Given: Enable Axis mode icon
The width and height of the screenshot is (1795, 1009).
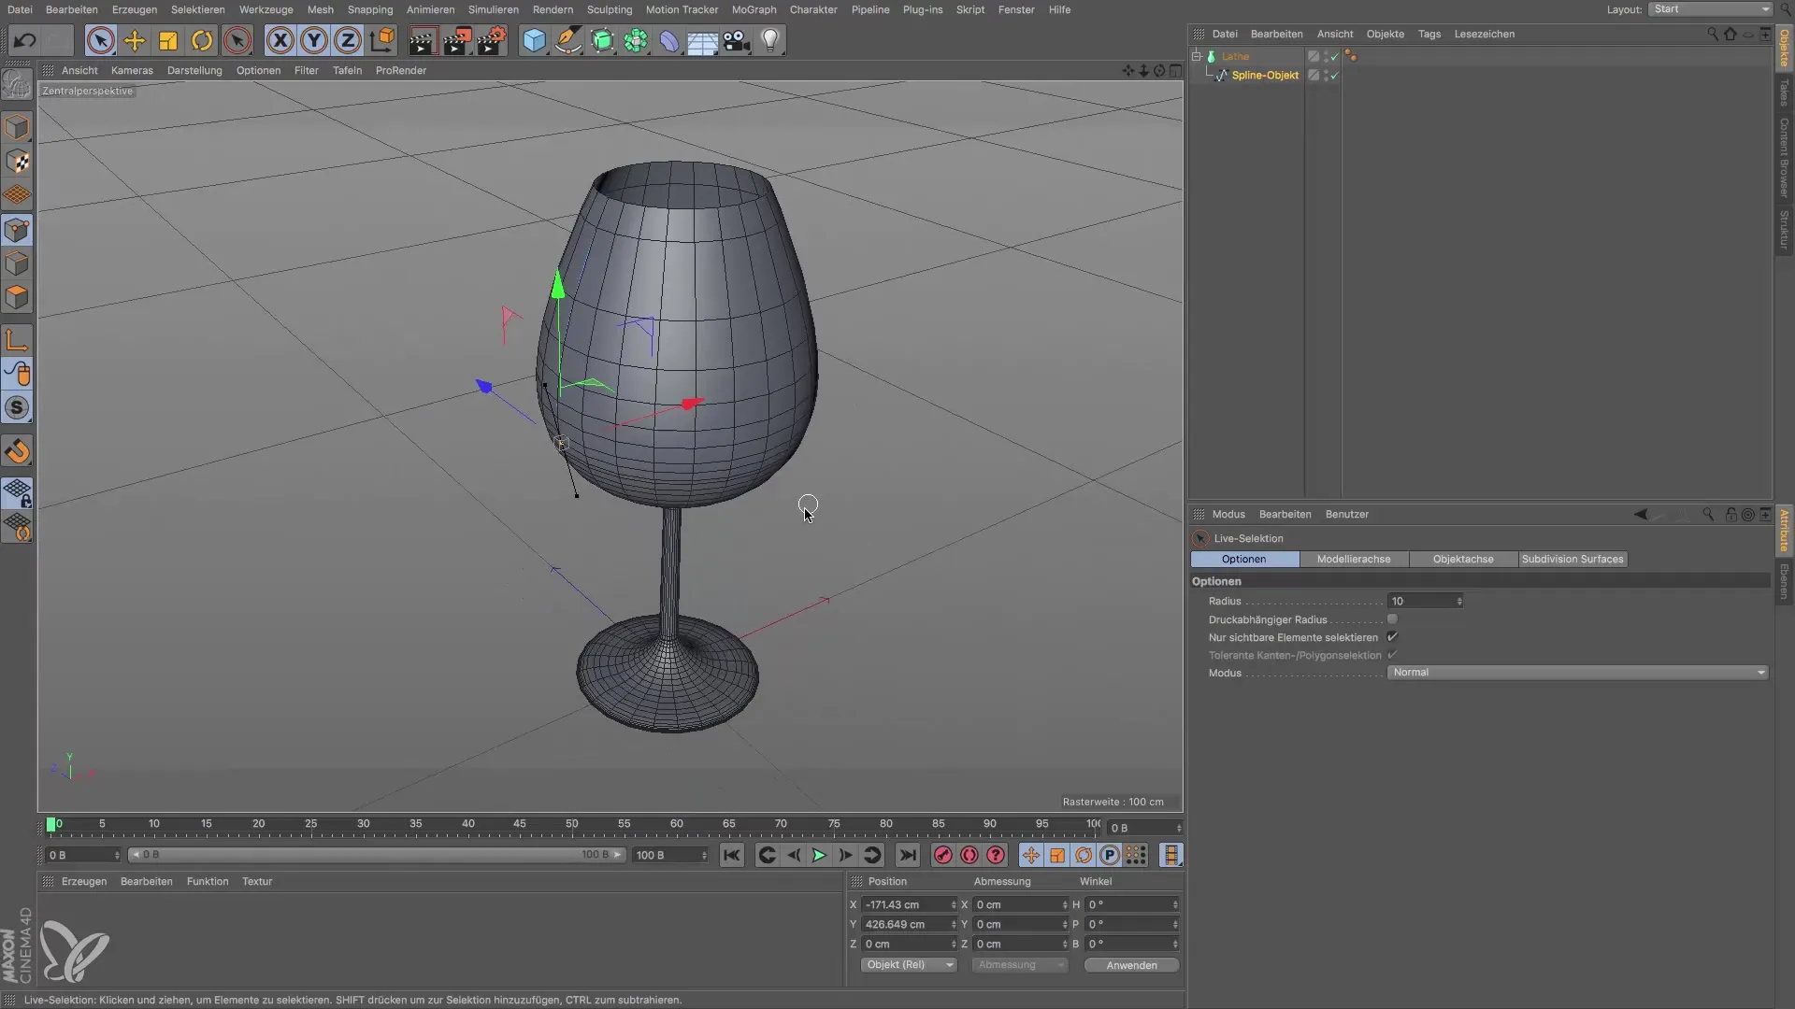Looking at the screenshot, I should 17,340.
